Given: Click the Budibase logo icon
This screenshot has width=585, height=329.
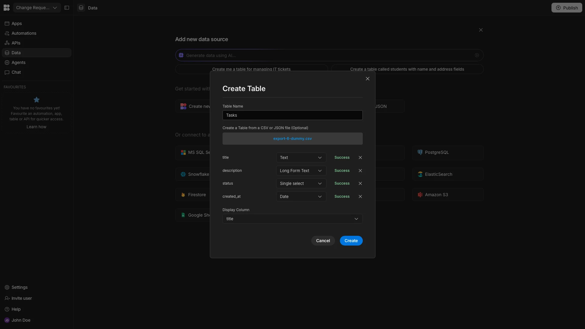Looking at the screenshot, I should 7,8.
